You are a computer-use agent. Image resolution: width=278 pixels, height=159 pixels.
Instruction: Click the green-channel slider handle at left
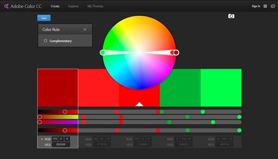click(x=40, y=117)
